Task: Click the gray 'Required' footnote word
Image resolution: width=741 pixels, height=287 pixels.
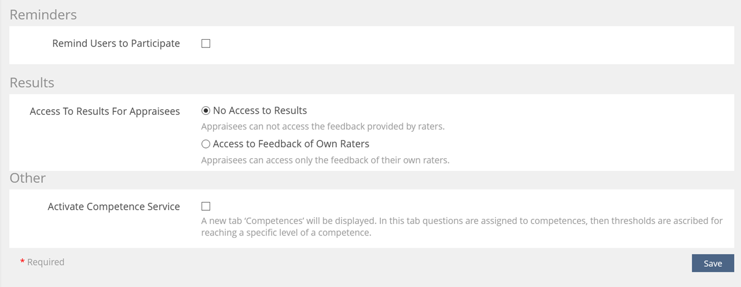Action: 46,262
